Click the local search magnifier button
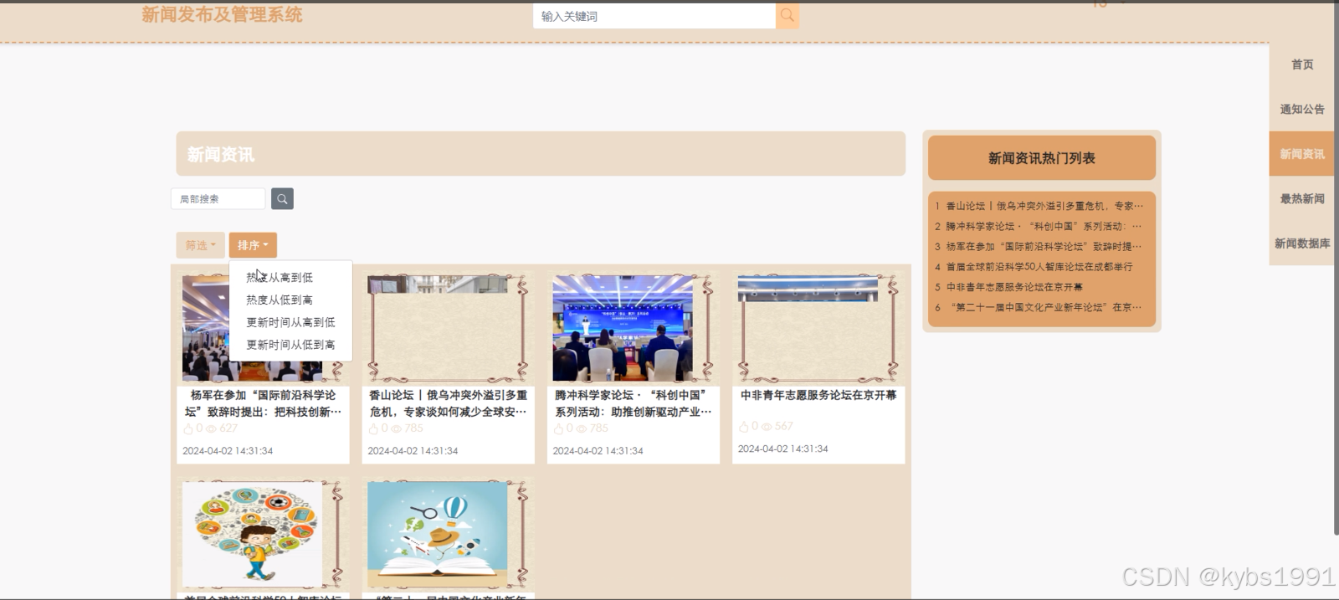 click(x=282, y=198)
